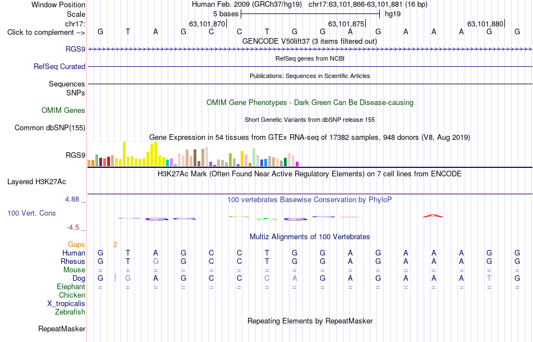The image size is (533, 342).
Task: Open the PhyloP basewise conservation title
Action: coord(310,199)
